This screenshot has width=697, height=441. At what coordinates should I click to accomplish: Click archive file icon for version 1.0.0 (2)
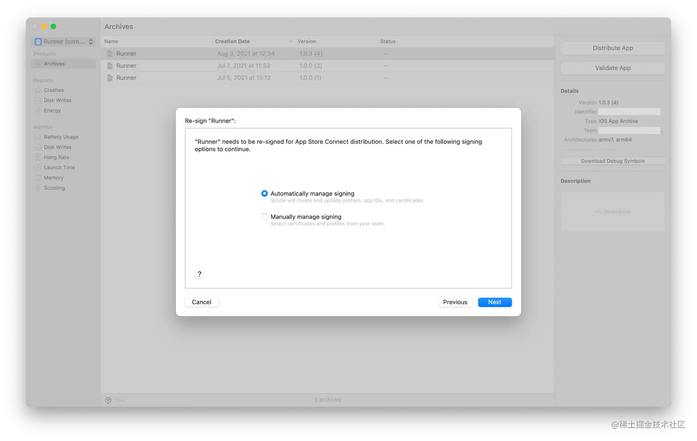point(110,66)
